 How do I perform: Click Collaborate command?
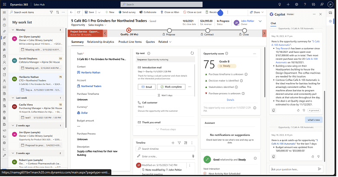[148, 12]
